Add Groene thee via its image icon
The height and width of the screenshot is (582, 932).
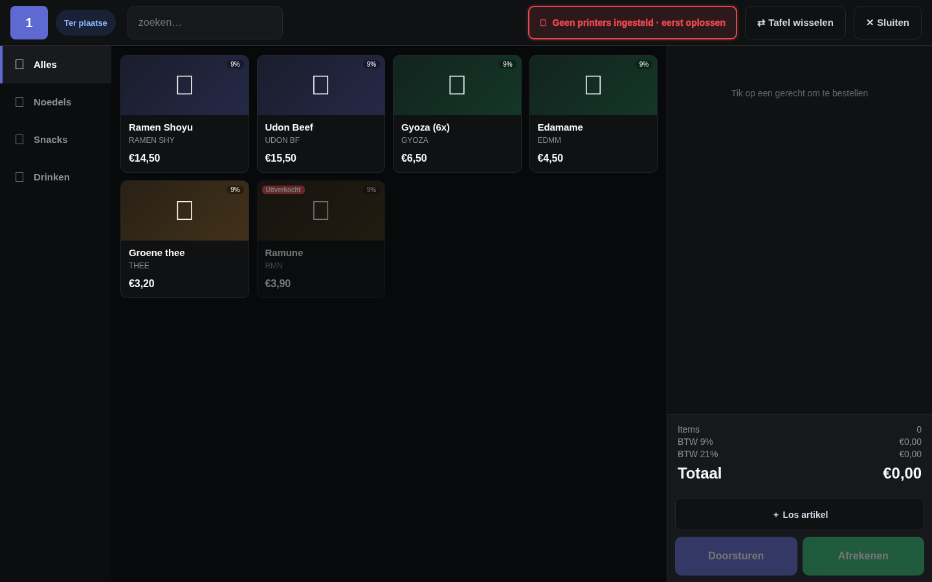tap(184, 210)
